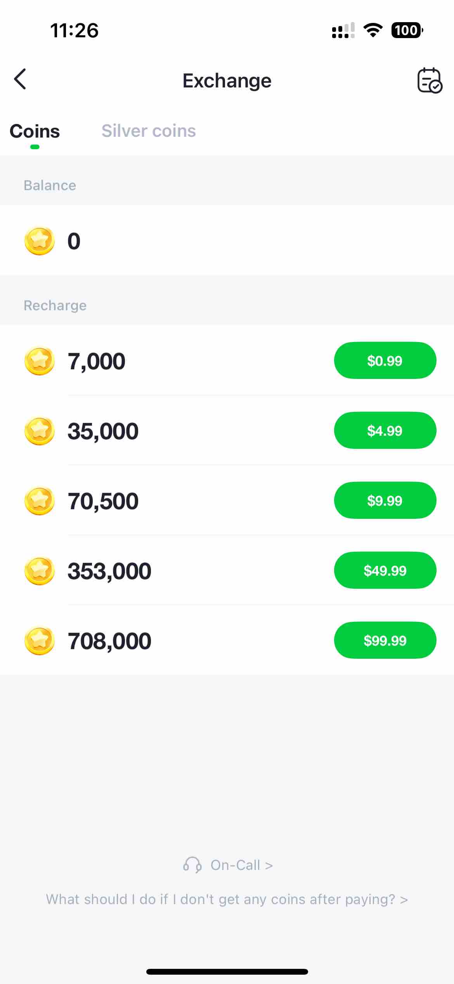The image size is (454, 984).
Task: Tap the coin icon beside 7,000
Action: [39, 361]
